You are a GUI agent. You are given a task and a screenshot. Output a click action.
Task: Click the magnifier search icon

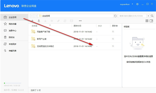[152, 16]
